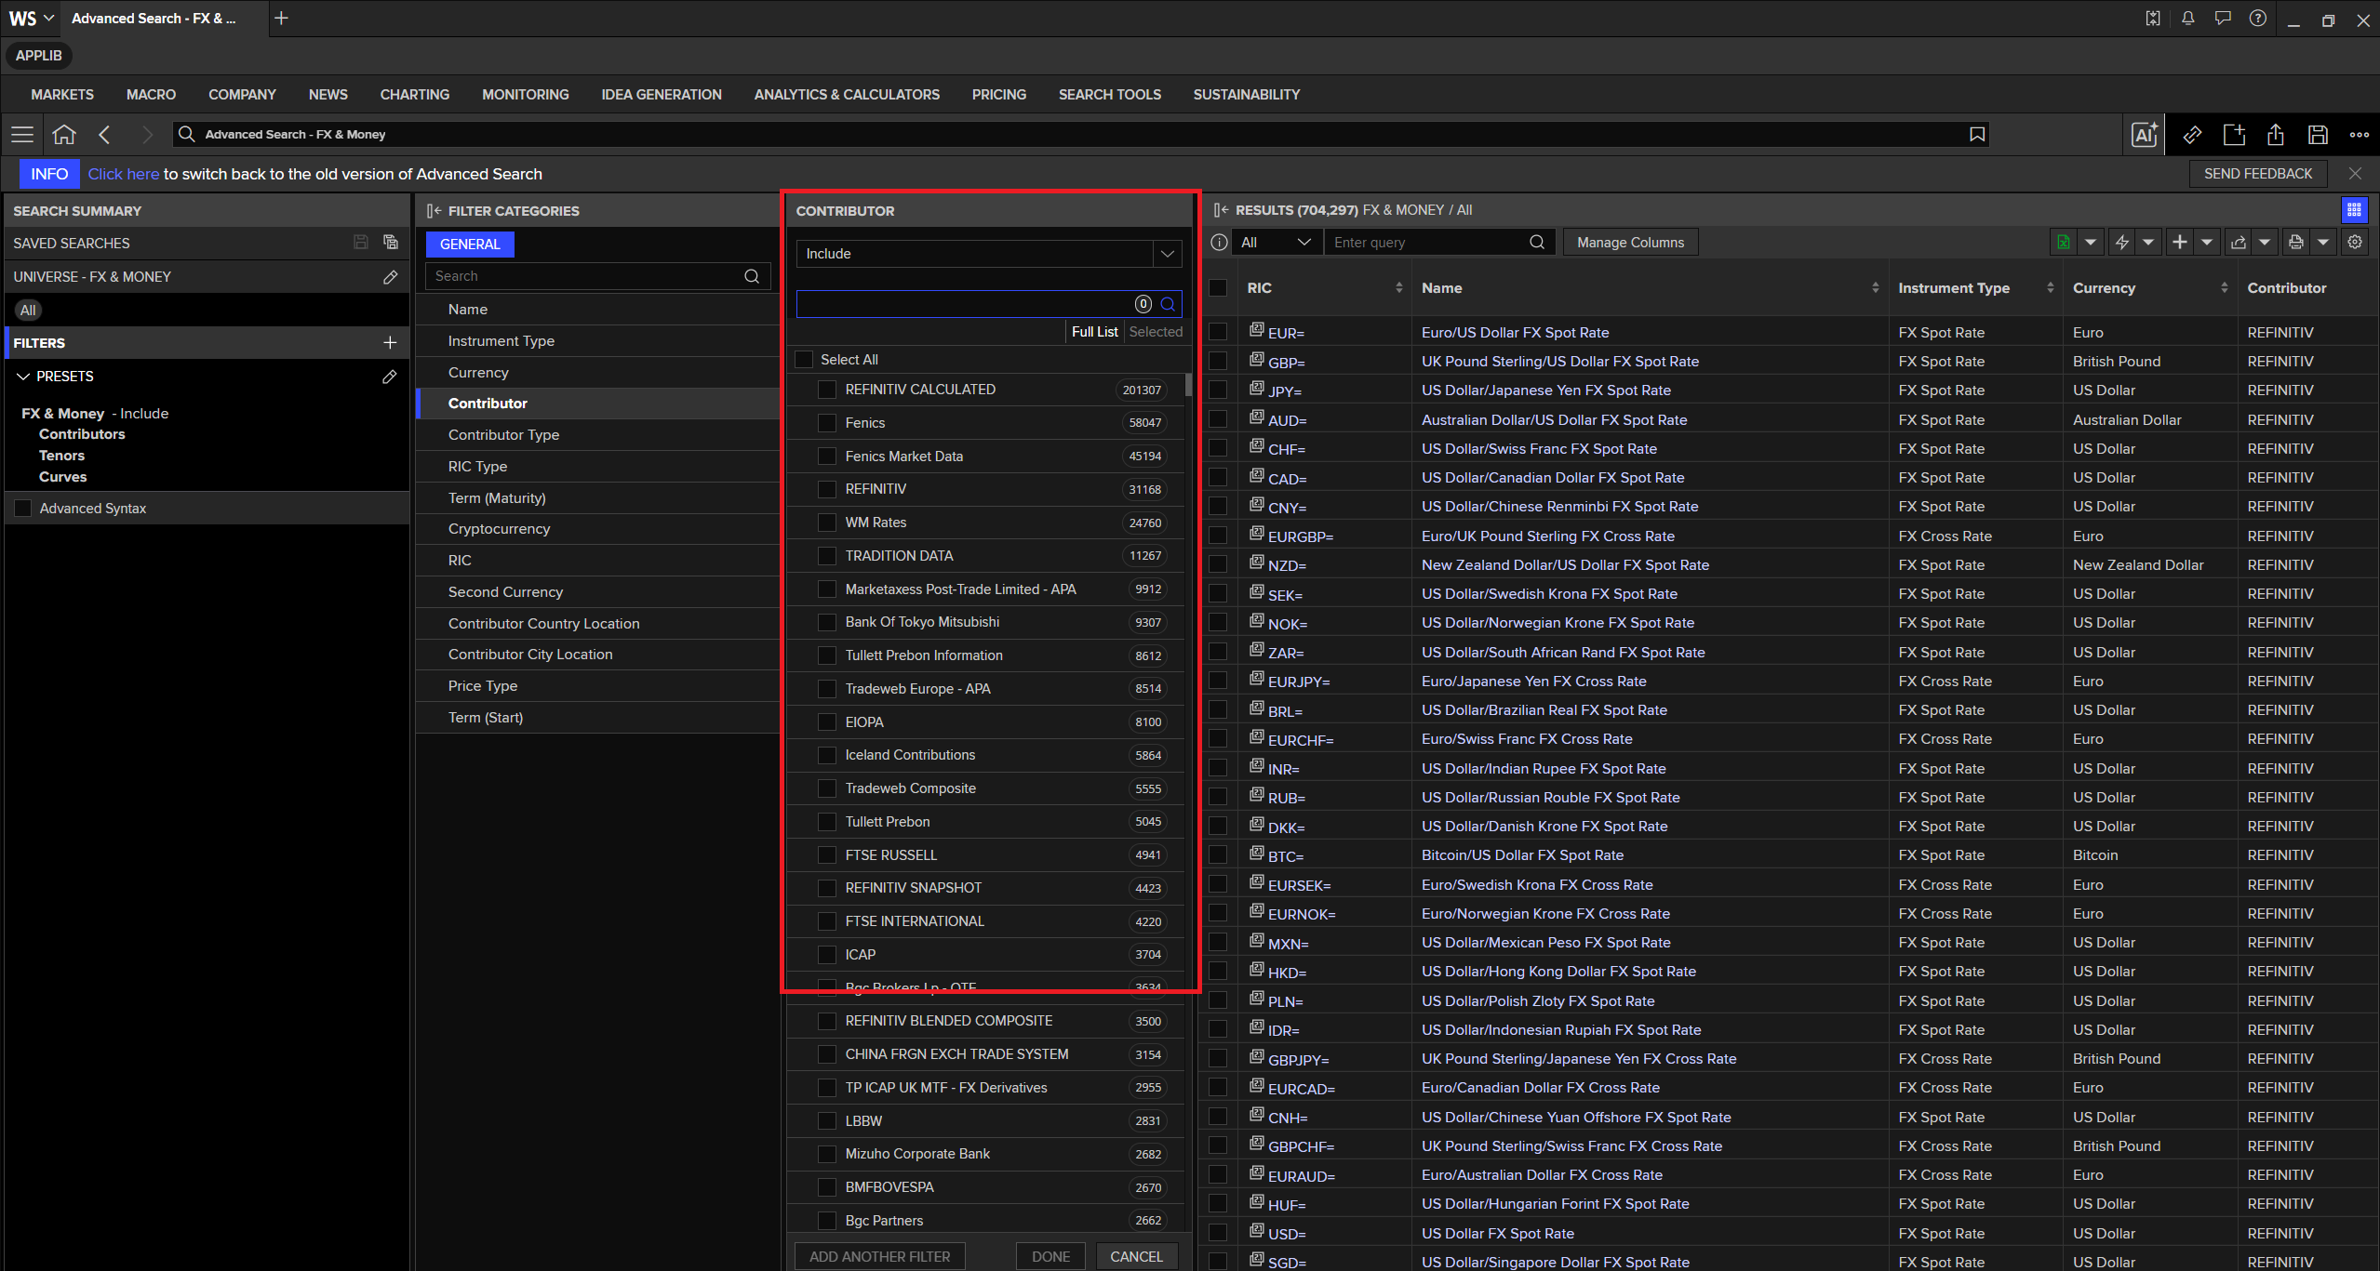
Task: Check the WM Rates contributor checkbox
Action: [826, 523]
